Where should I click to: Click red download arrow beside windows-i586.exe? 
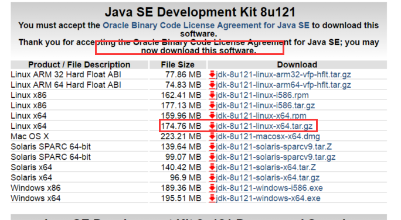click(x=212, y=188)
